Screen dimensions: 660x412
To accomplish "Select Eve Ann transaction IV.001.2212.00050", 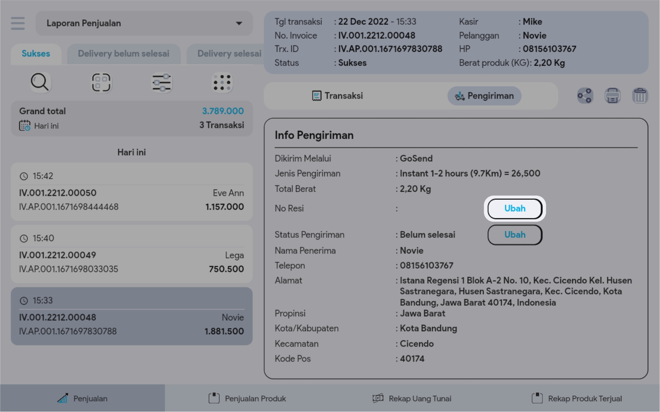I will [132, 192].
